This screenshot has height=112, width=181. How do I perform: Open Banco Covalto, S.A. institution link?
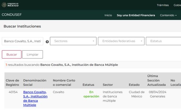click(x=35, y=99)
